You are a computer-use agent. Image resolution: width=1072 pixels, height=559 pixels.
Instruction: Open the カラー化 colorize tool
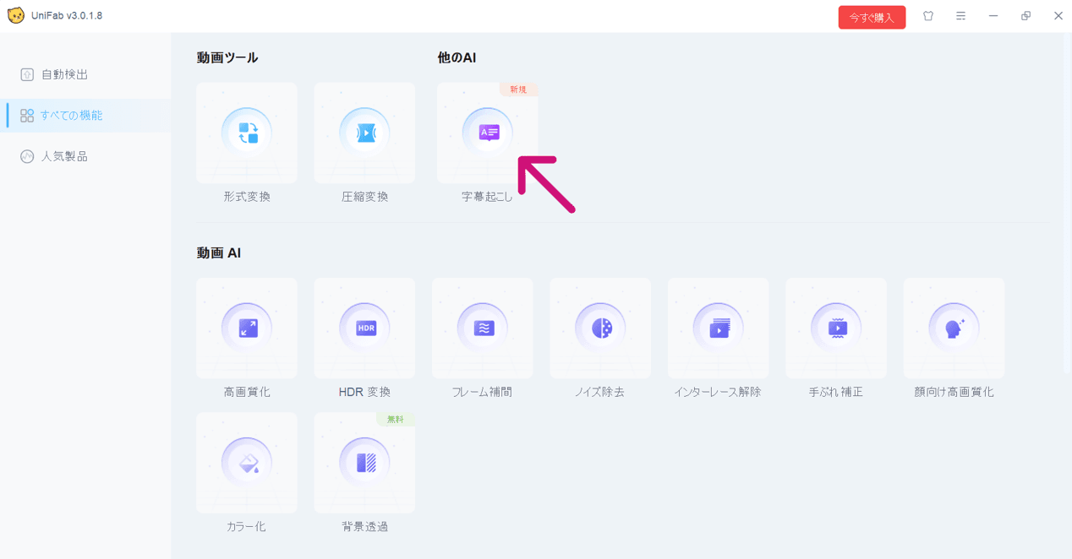tap(247, 463)
